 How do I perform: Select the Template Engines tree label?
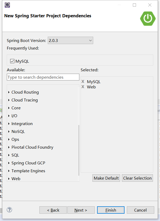point(28,171)
